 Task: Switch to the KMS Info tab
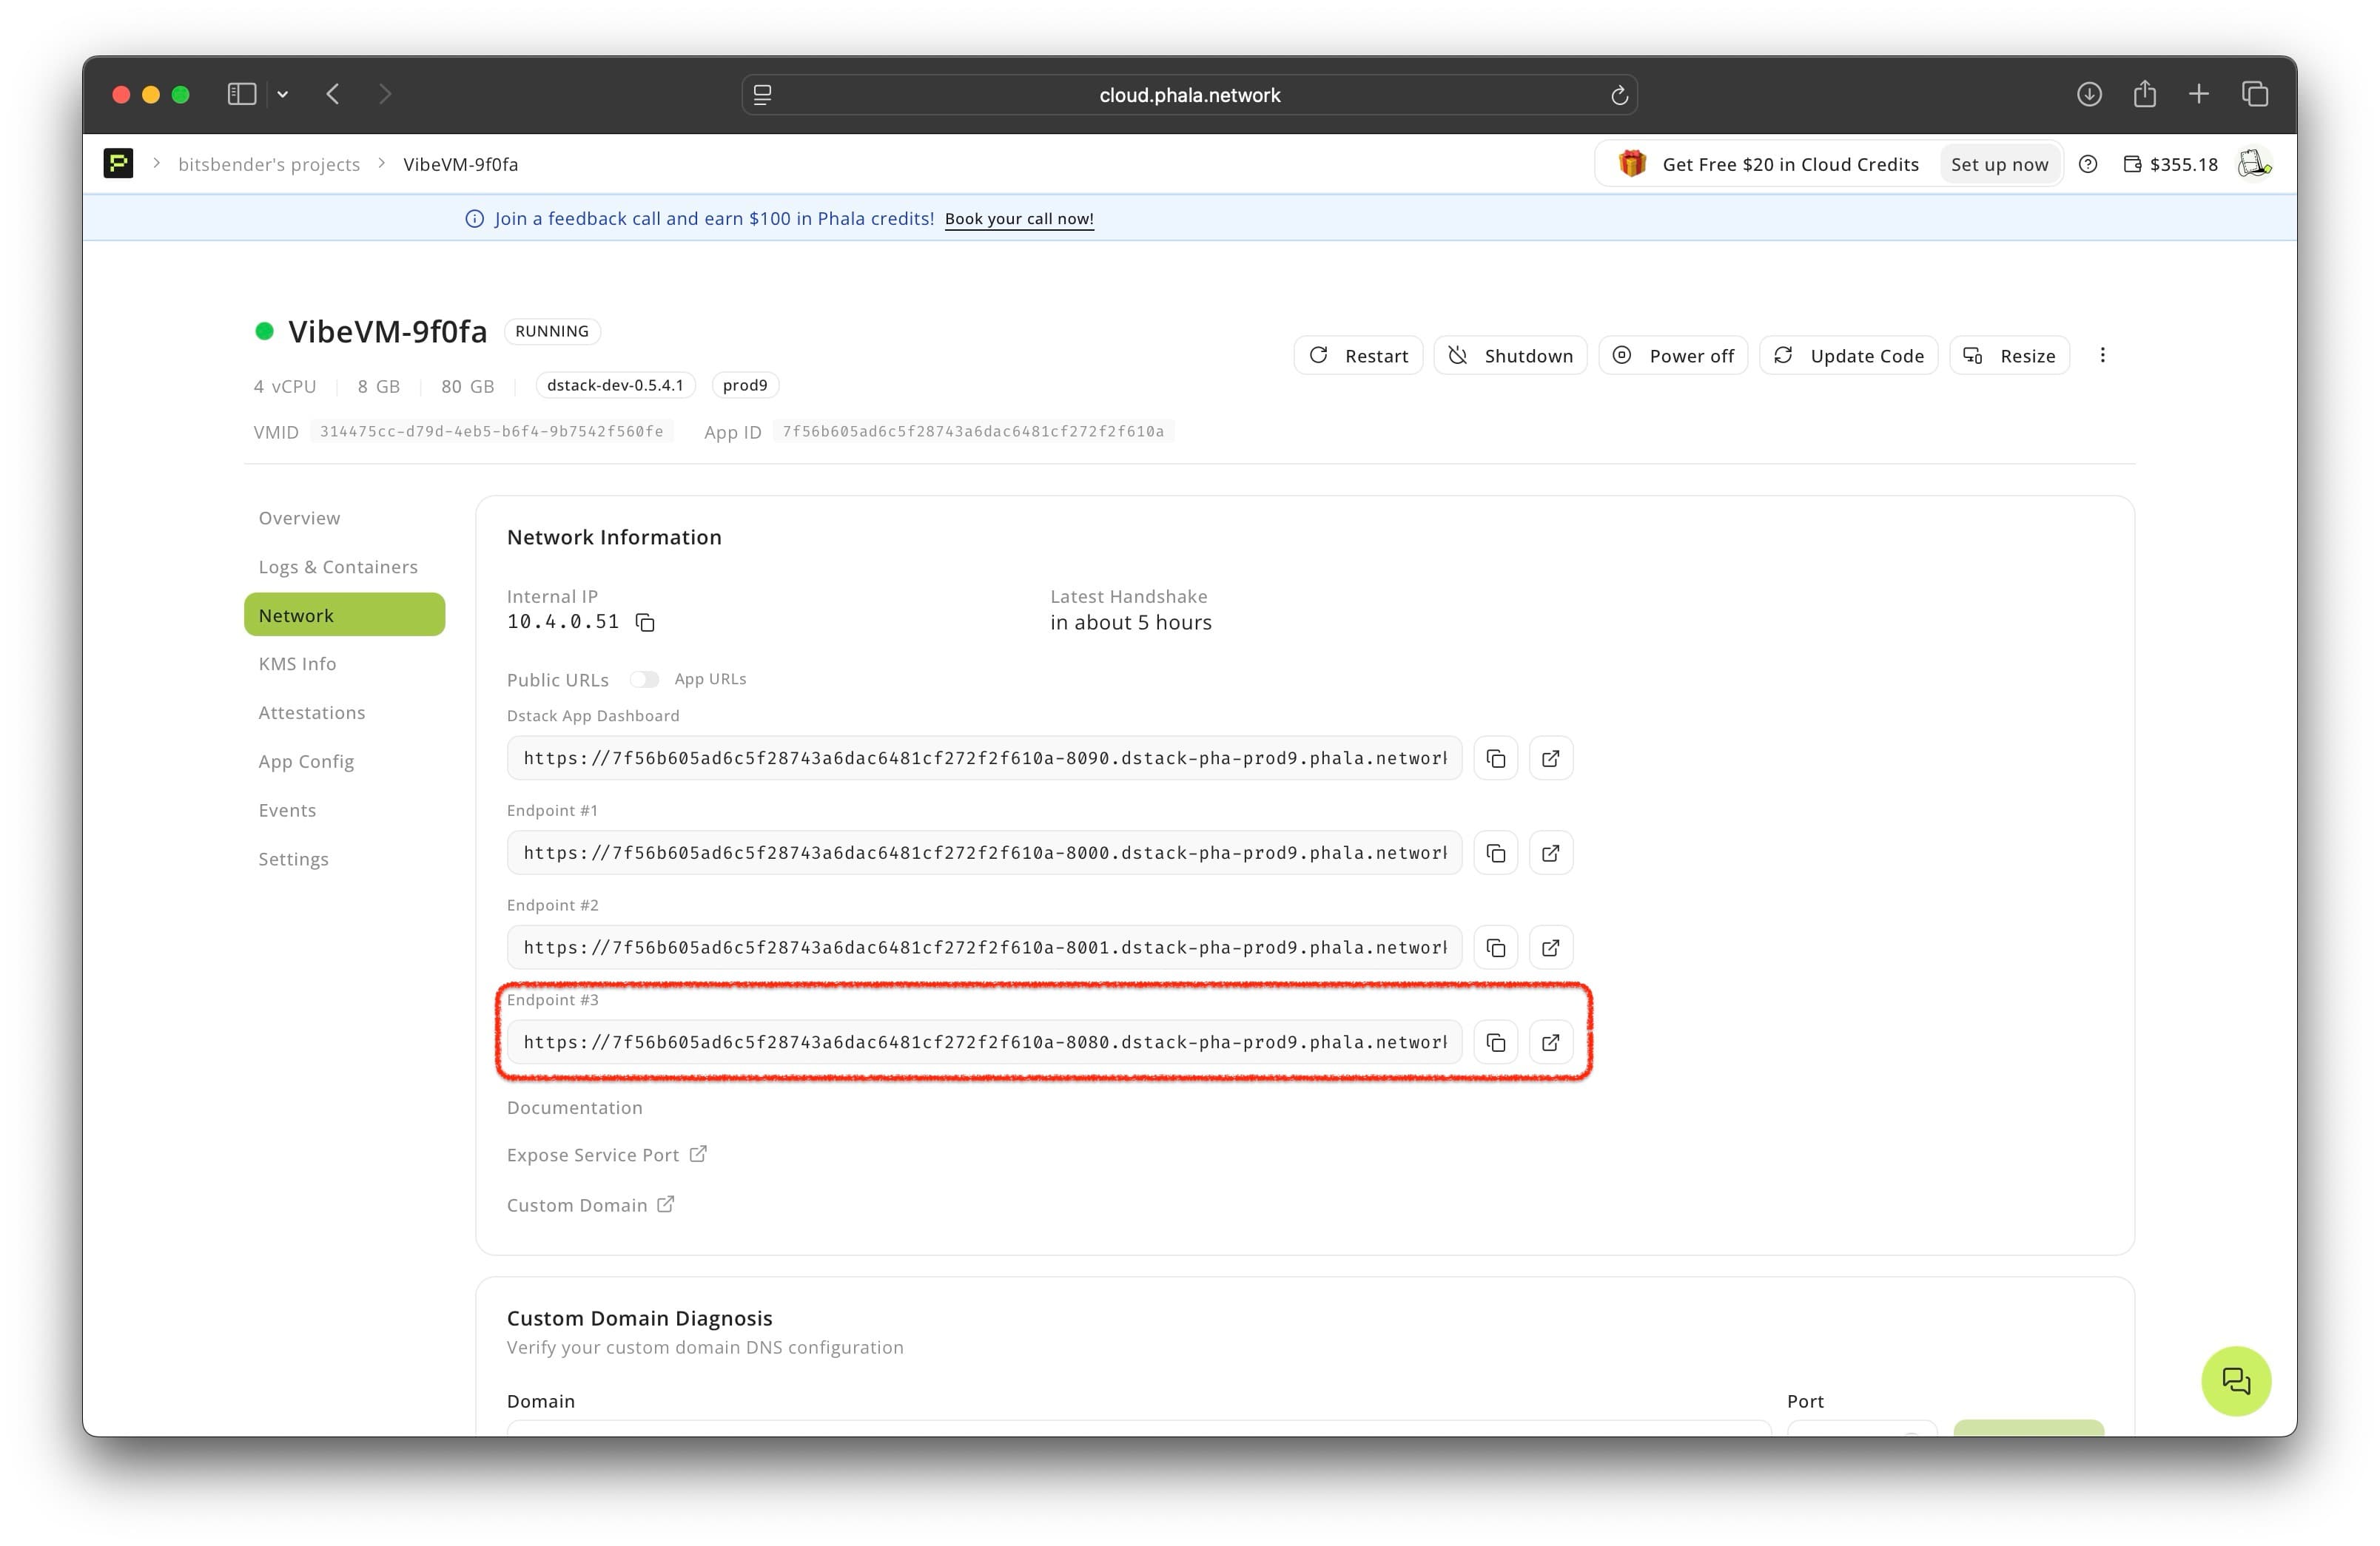pyautogui.click(x=297, y=664)
